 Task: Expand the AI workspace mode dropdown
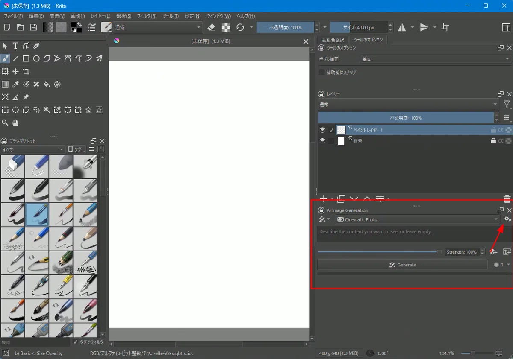[324, 219]
